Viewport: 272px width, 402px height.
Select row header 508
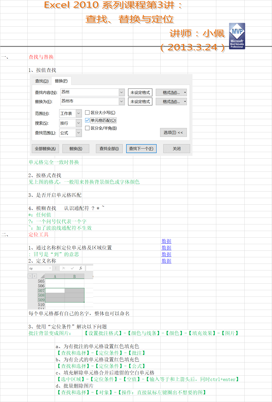41,295
